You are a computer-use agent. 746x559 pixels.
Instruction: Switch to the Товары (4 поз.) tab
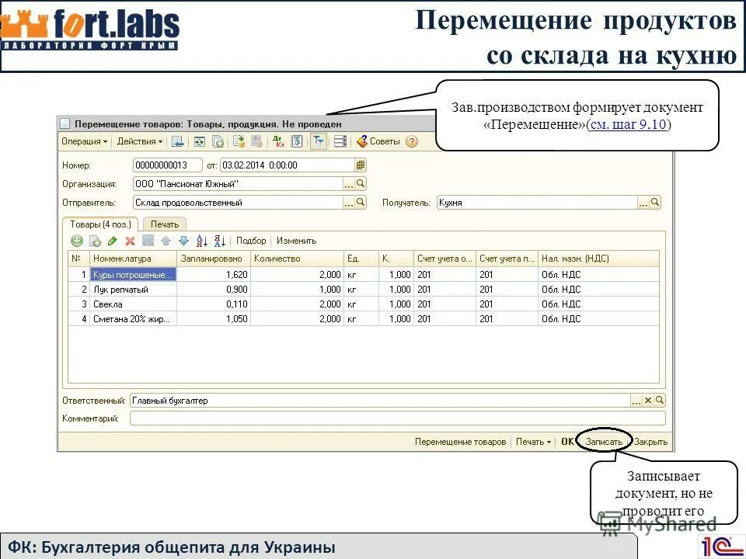(x=100, y=224)
